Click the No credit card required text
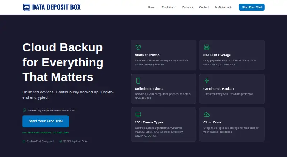 click(46, 133)
